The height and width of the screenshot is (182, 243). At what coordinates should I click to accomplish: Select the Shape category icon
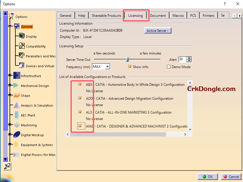click(x=17, y=95)
